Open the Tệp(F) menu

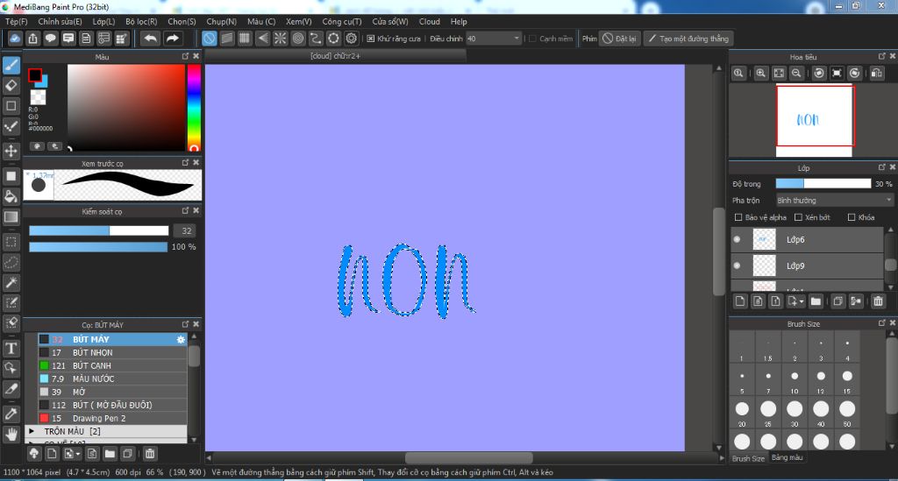pos(16,21)
